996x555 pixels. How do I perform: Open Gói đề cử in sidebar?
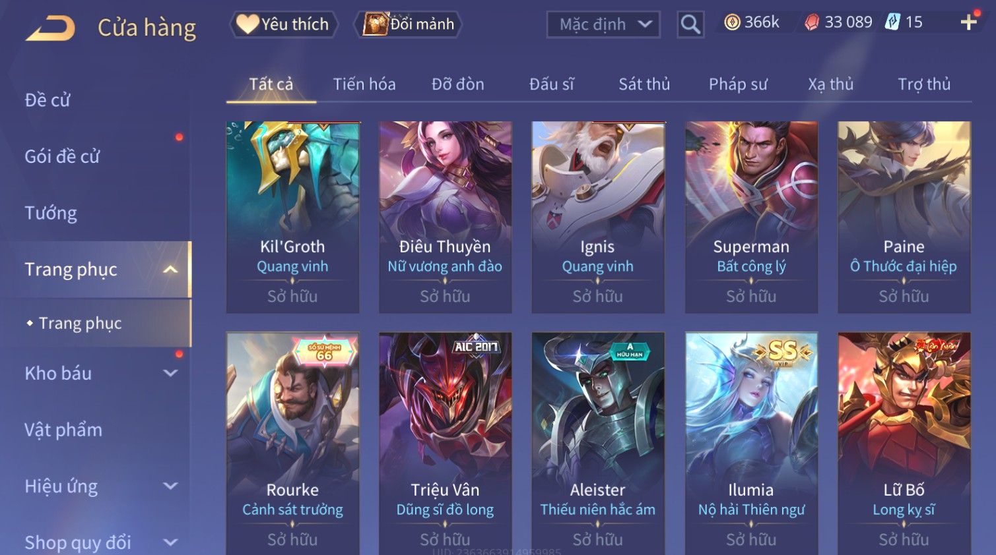[x=62, y=156]
